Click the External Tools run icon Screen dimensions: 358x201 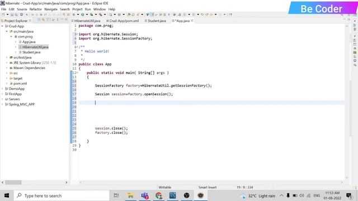[x=100, y=15]
